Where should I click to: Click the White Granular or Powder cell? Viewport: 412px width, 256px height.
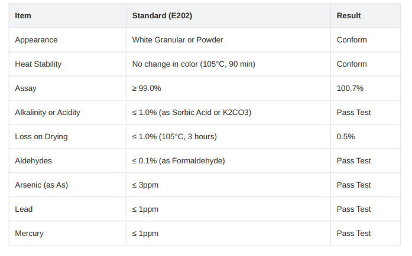tap(177, 40)
